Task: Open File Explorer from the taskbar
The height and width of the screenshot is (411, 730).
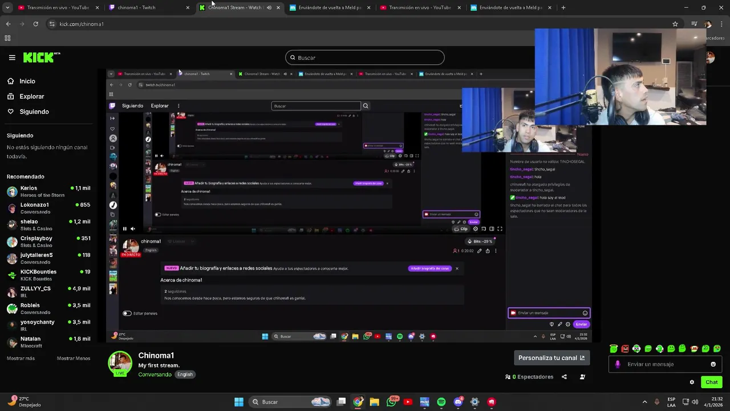Action: tap(374, 402)
